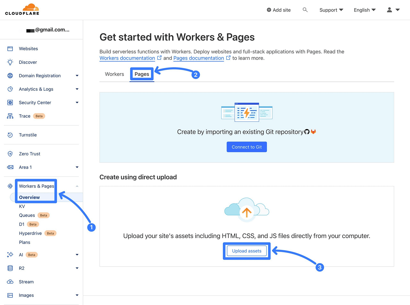Click the Trace label in sidebar
Viewport: 410px width, 305px height.
pyautogui.click(x=25, y=116)
